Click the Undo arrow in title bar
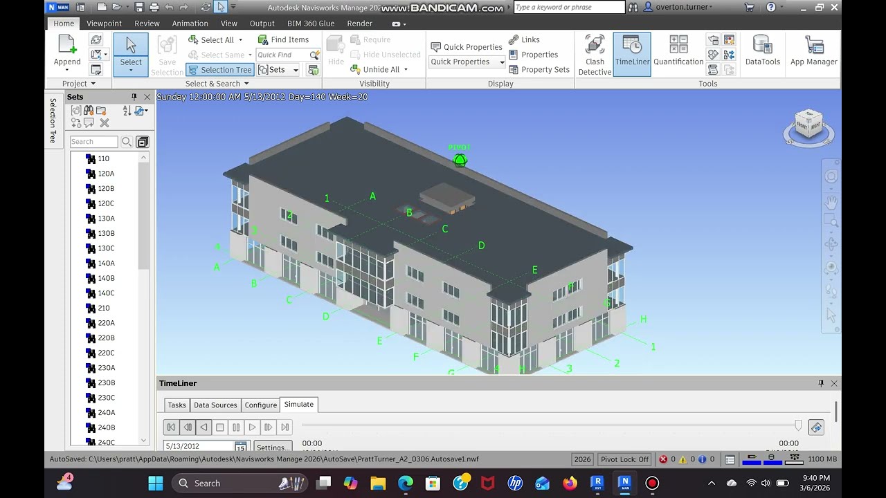This screenshot has width=886, height=498. tap(169, 8)
